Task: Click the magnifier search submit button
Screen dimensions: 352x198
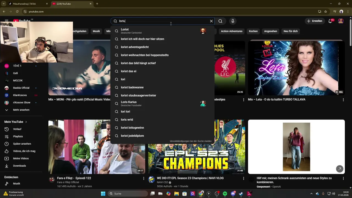Action: tap(220, 21)
